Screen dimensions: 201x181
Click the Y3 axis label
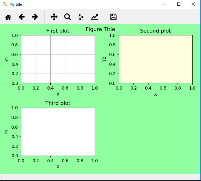(7, 132)
